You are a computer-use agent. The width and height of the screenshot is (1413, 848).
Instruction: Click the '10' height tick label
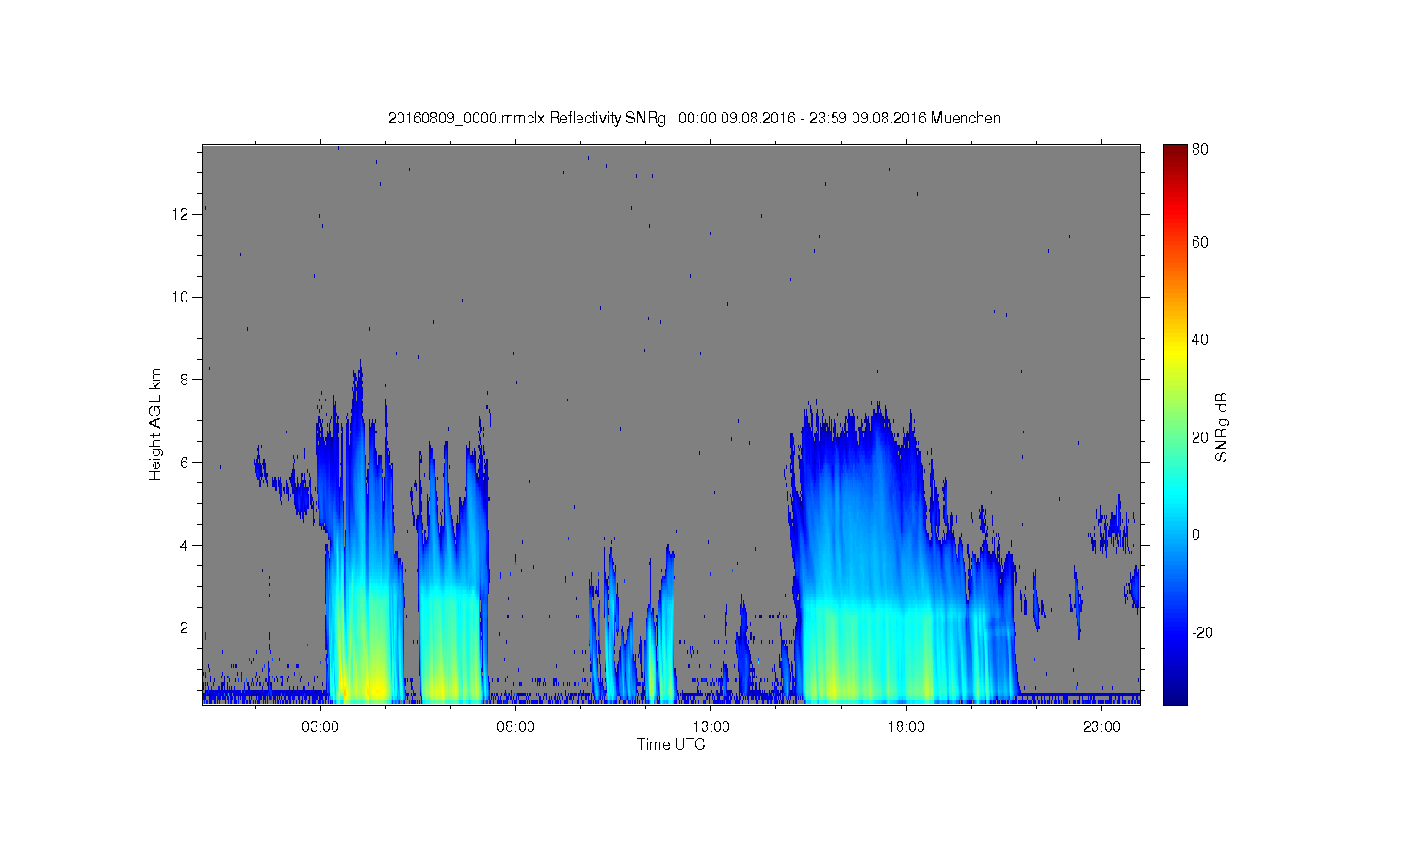tap(181, 297)
